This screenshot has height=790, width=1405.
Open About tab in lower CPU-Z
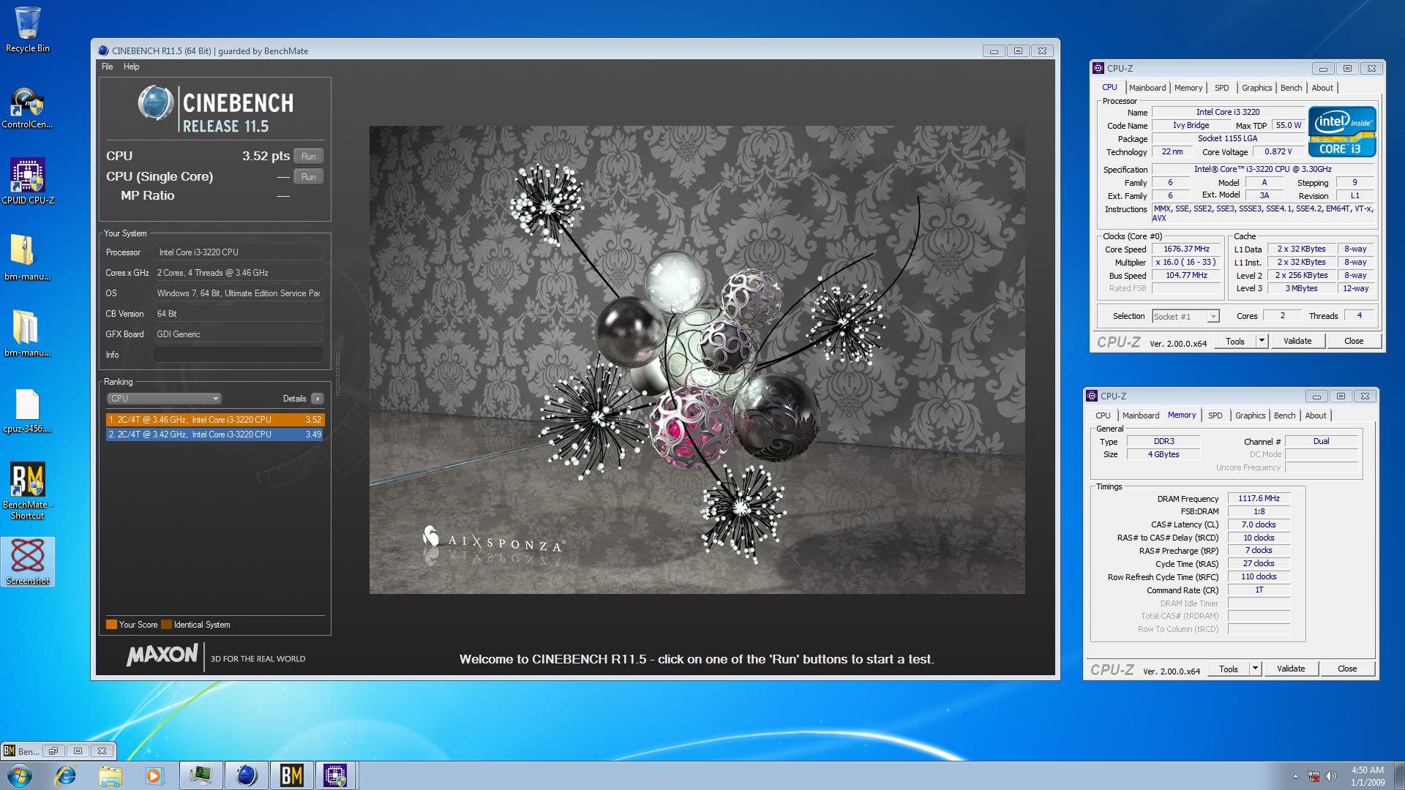pos(1315,415)
